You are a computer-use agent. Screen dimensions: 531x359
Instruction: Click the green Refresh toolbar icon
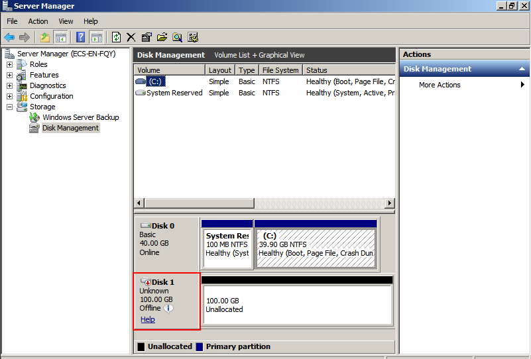click(x=116, y=37)
